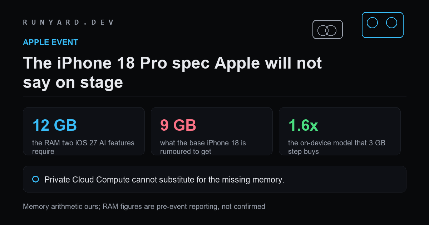Open the RUNYARD.DEV site logo
The width and height of the screenshot is (429, 225).
click(x=68, y=22)
